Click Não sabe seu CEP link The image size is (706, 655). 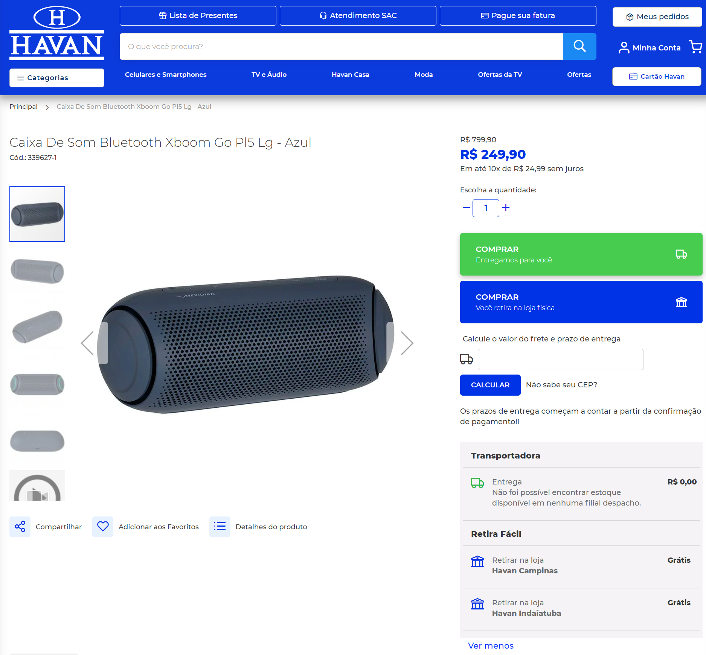pos(561,385)
